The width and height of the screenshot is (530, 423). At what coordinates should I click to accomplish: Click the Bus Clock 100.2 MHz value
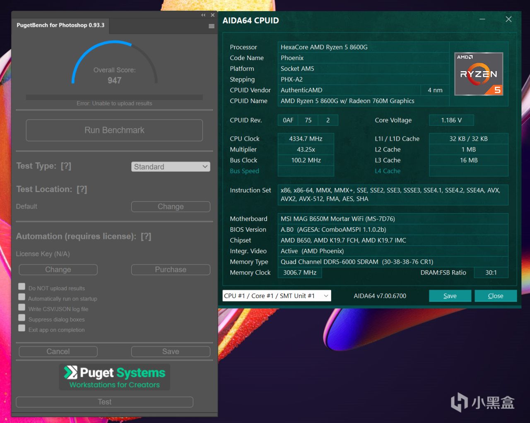pyautogui.click(x=306, y=160)
